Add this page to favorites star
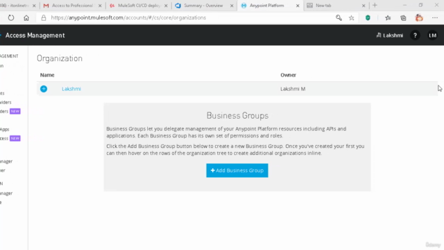The height and width of the screenshot is (250, 444). pyautogui.click(x=352, y=18)
